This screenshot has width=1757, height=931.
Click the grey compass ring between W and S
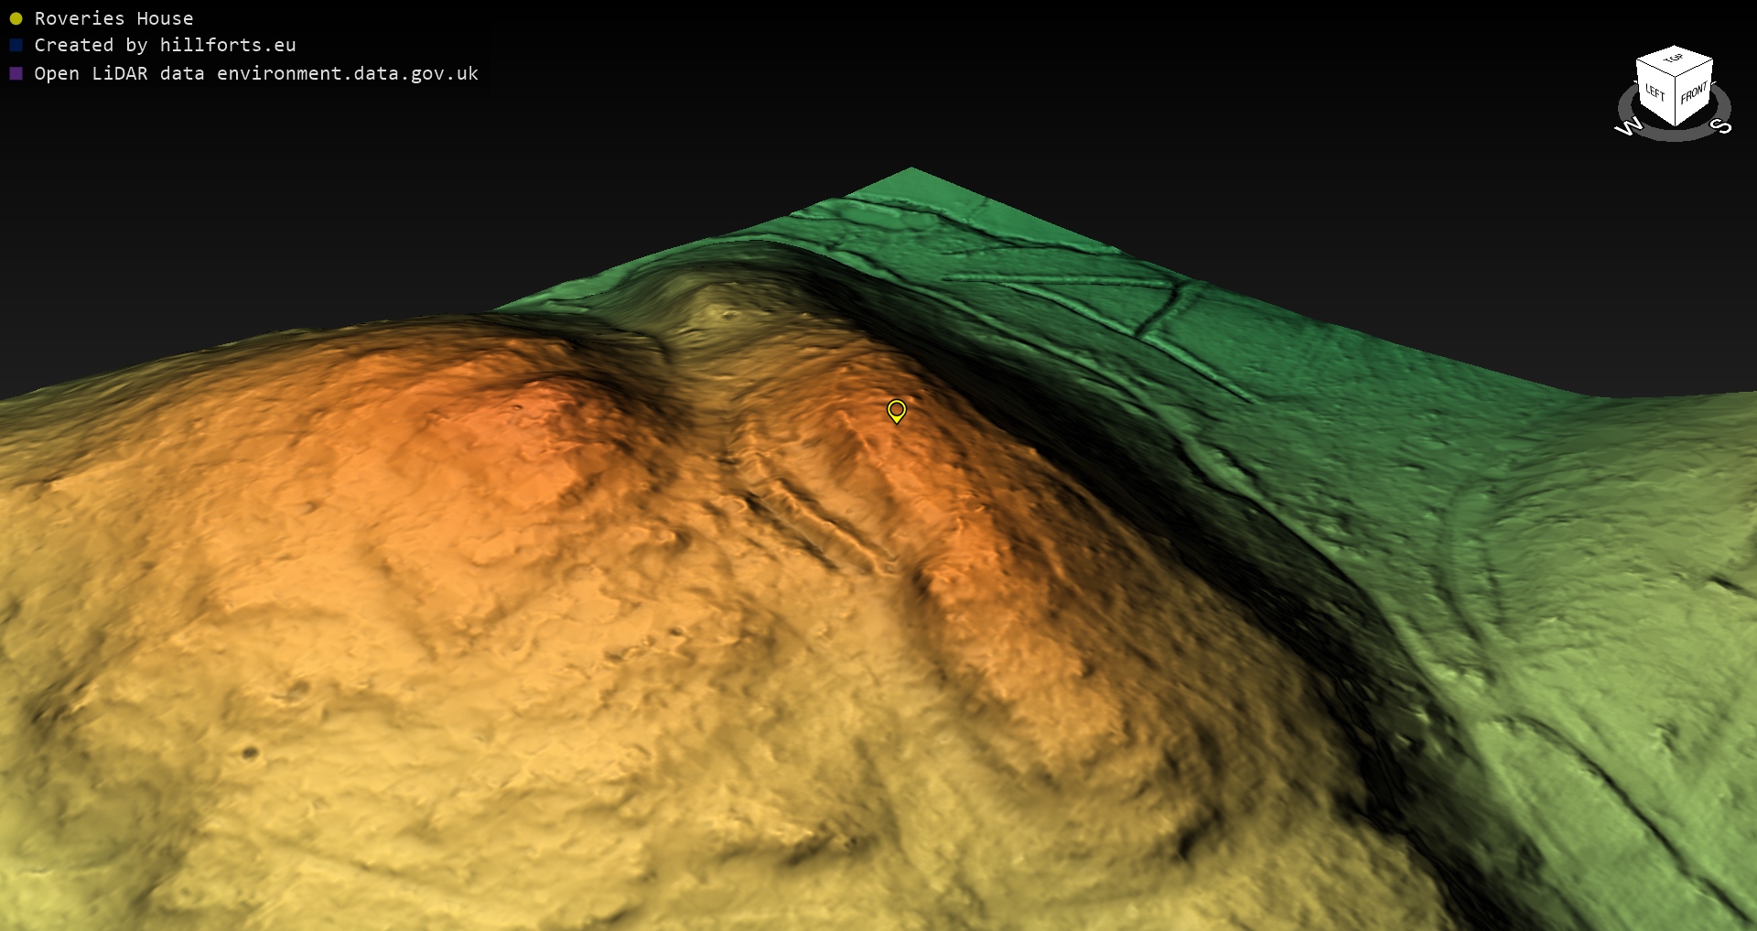tap(1675, 135)
